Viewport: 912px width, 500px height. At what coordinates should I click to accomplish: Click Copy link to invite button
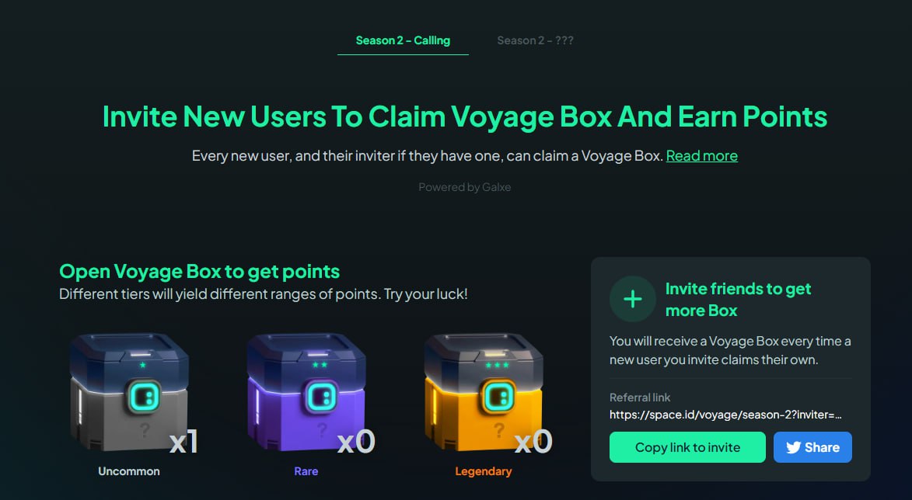[x=687, y=447]
